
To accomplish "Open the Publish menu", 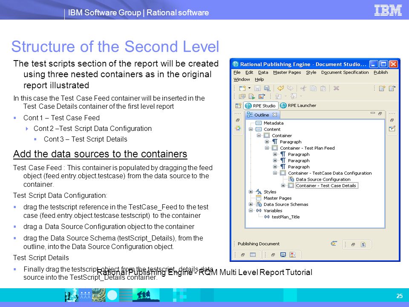I will point(380,72).
